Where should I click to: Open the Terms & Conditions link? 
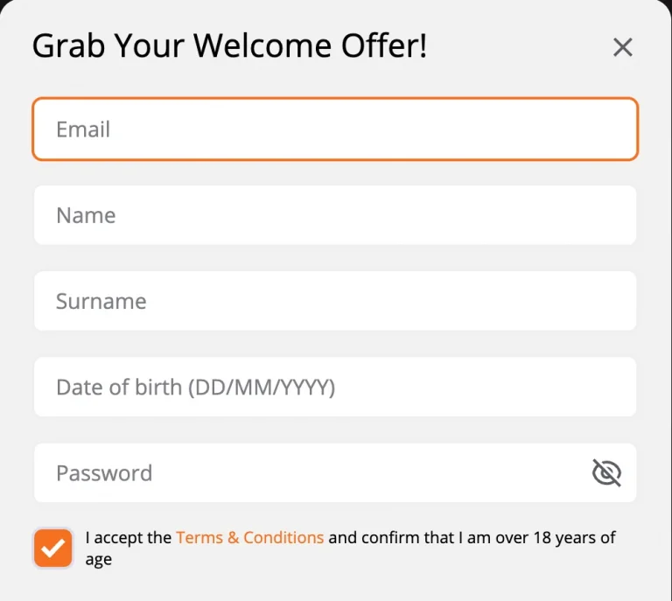click(x=250, y=538)
